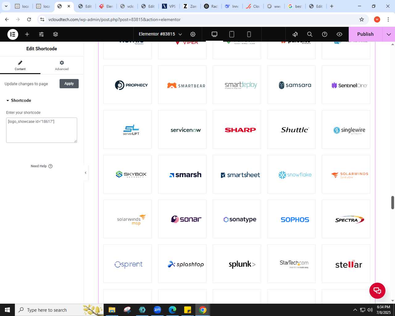
Task: Select the SOPHOS logo tile
Action: point(291,219)
